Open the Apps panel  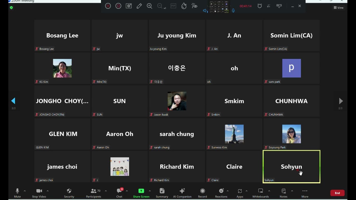240,193
